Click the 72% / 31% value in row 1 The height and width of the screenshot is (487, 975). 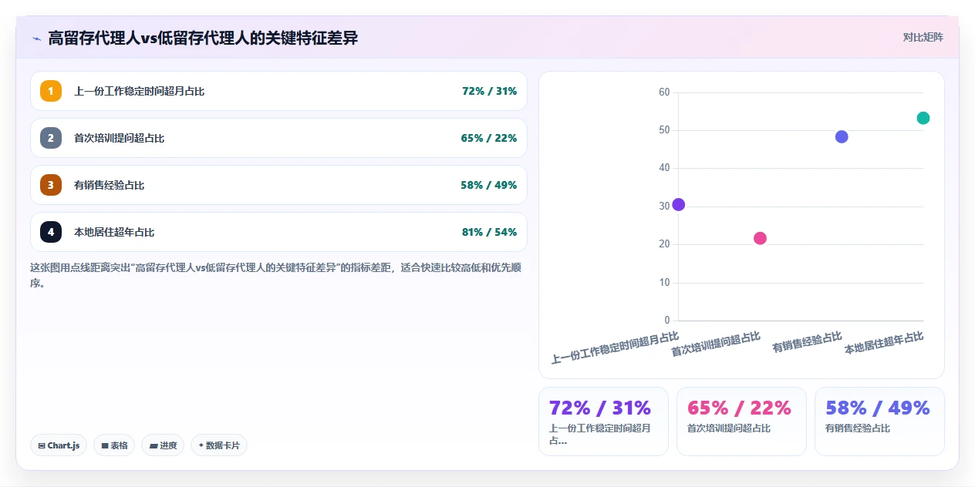tap(489, 91)
